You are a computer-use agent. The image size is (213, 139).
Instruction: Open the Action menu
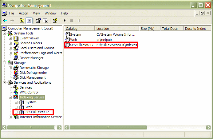tap(23, 13)
